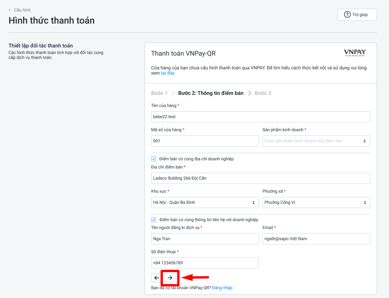Click the previous step left arrow button
The width and height of the screenshot is (389, 298).
[156, 278]
